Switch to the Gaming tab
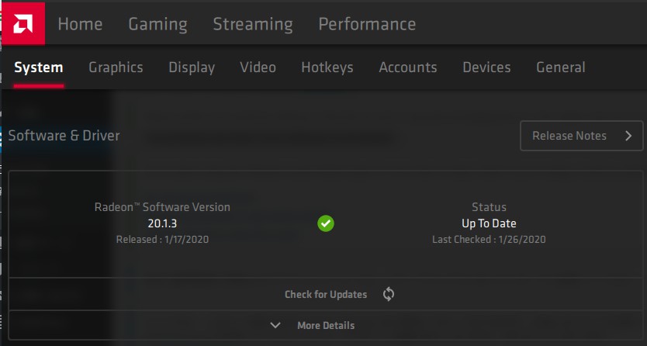647x346 pixels. [157, 24]
